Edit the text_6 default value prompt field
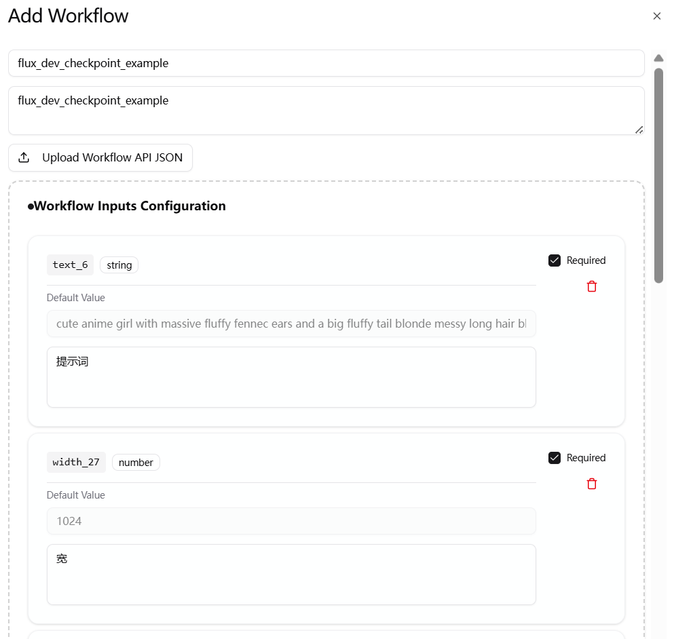Image resolution: width=674 pixels, height=639 pixels. coord(291,324)
